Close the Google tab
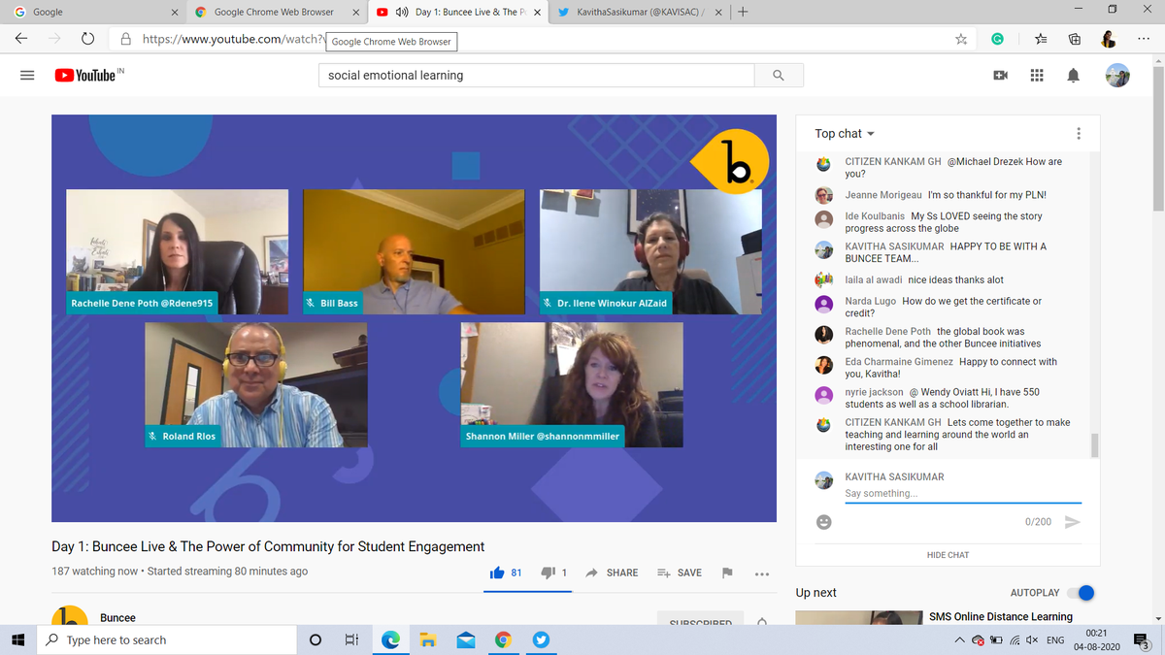This screenshot has height=655, width=1165. [174, 13]
